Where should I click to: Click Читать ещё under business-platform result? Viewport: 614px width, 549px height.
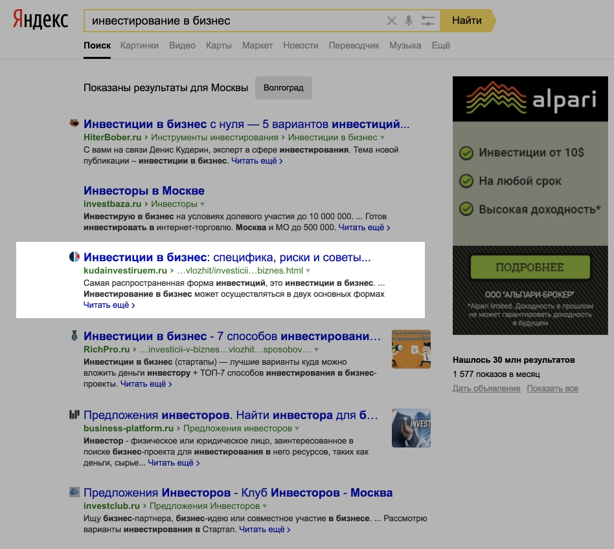(x=174, y=463)
